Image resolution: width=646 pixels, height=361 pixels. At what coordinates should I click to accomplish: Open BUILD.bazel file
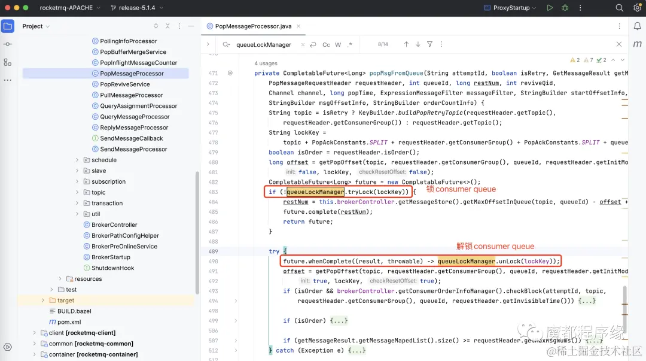pos(74,311)
